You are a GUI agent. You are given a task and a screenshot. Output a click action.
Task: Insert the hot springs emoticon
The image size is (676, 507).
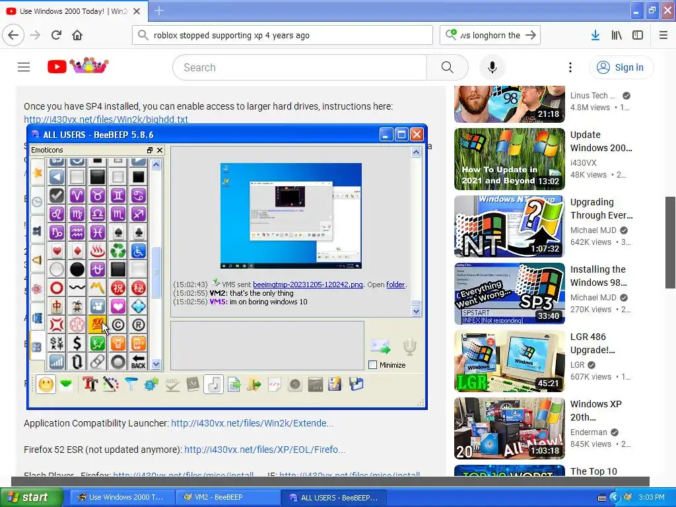click(x=98, y=250)
